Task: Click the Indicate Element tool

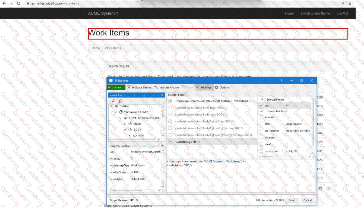Action: point(140,87)
